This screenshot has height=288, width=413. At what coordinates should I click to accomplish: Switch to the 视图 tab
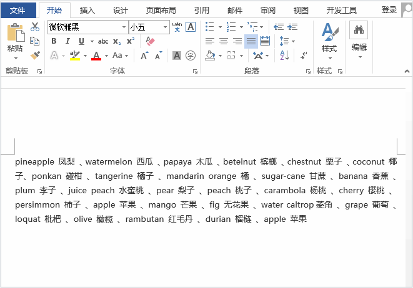coord(301,10)
